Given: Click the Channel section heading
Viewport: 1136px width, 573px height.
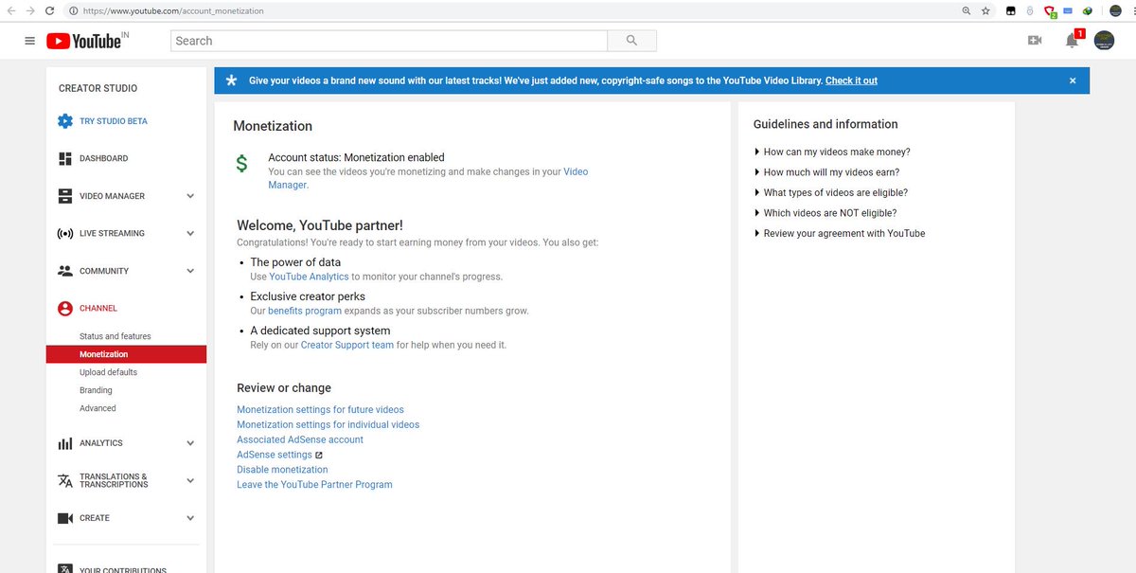Looking at the screenshot, I should (98, 308).
